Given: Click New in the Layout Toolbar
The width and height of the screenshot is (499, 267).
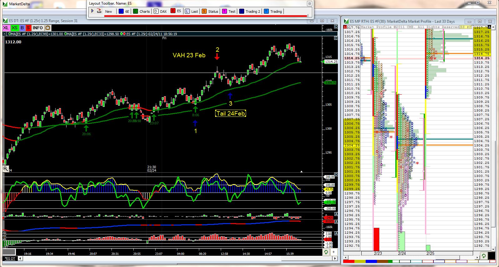Looking at the screenshot, I should 109,11.
